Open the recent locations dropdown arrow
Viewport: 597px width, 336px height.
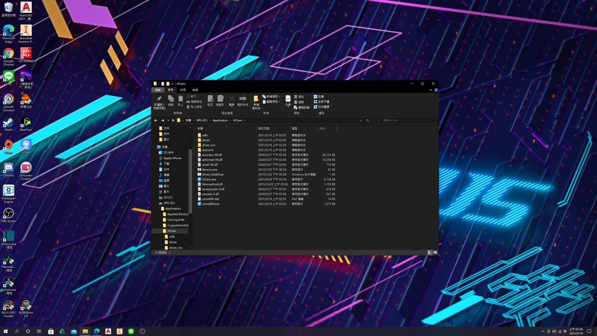point(168,120)
